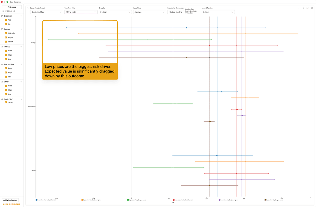The height and width of the screenshot is (207, 316).
Task: Click the Interest Rate uncertainty triangle icon
Action: (x=2, y=64)
